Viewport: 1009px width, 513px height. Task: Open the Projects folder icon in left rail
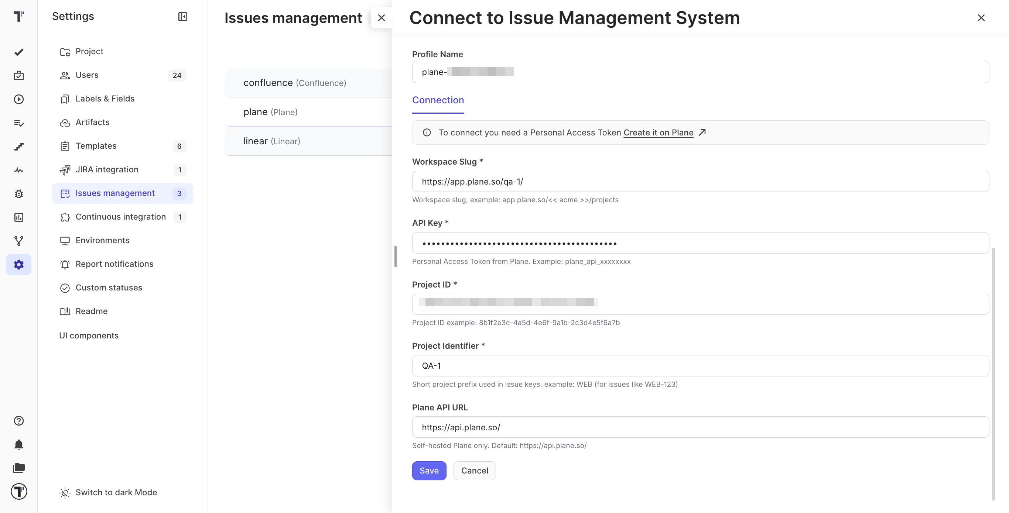coord(18,468)
